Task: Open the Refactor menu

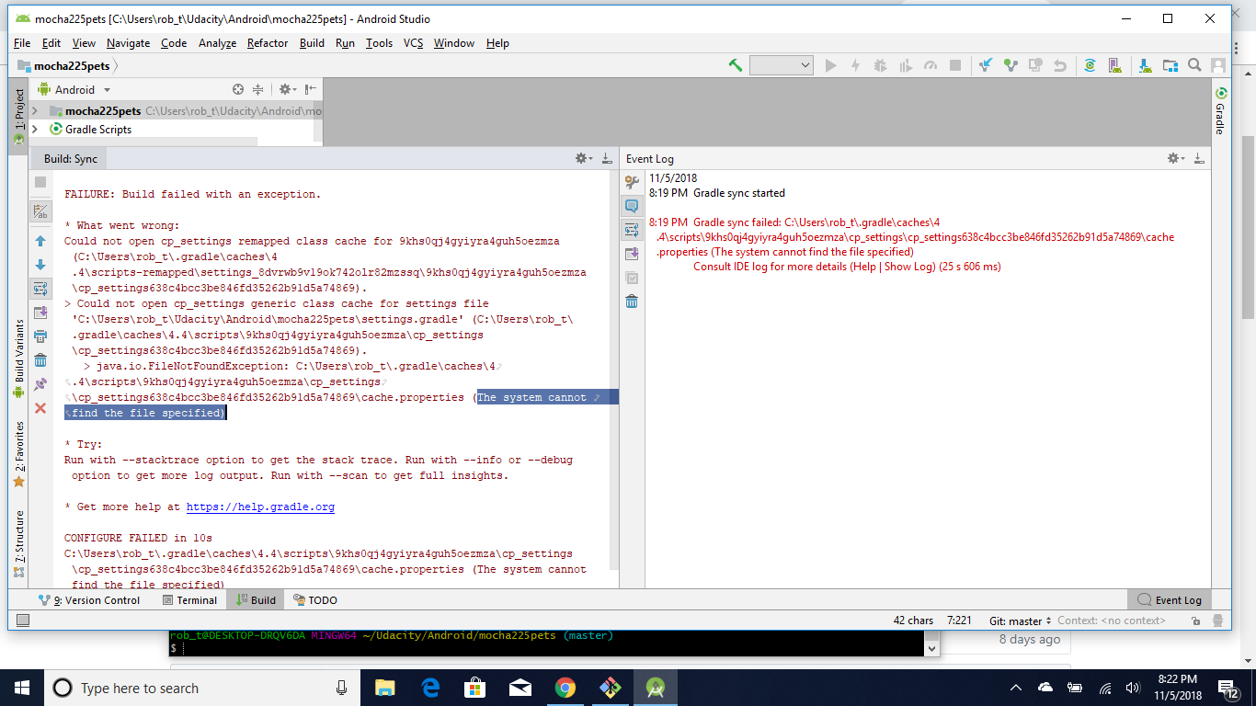Action: click(x=268, y=43)
